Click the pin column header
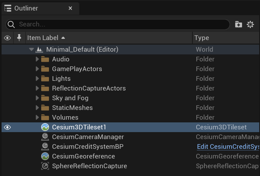This screenshot has height=176, width=260. click(19, 38)
